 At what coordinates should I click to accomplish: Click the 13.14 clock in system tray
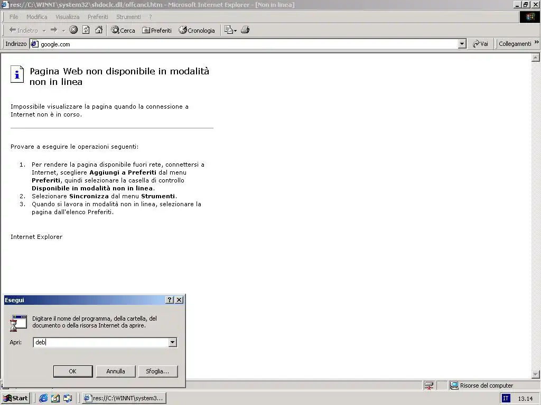(525, 399)
